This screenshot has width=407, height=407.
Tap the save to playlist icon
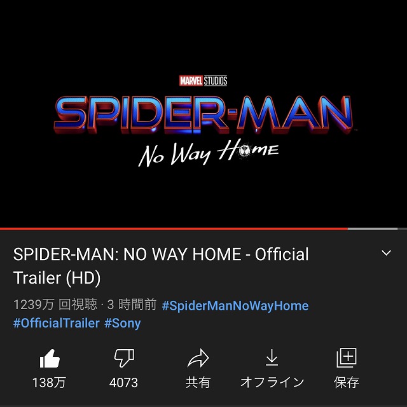coord(347,357)
